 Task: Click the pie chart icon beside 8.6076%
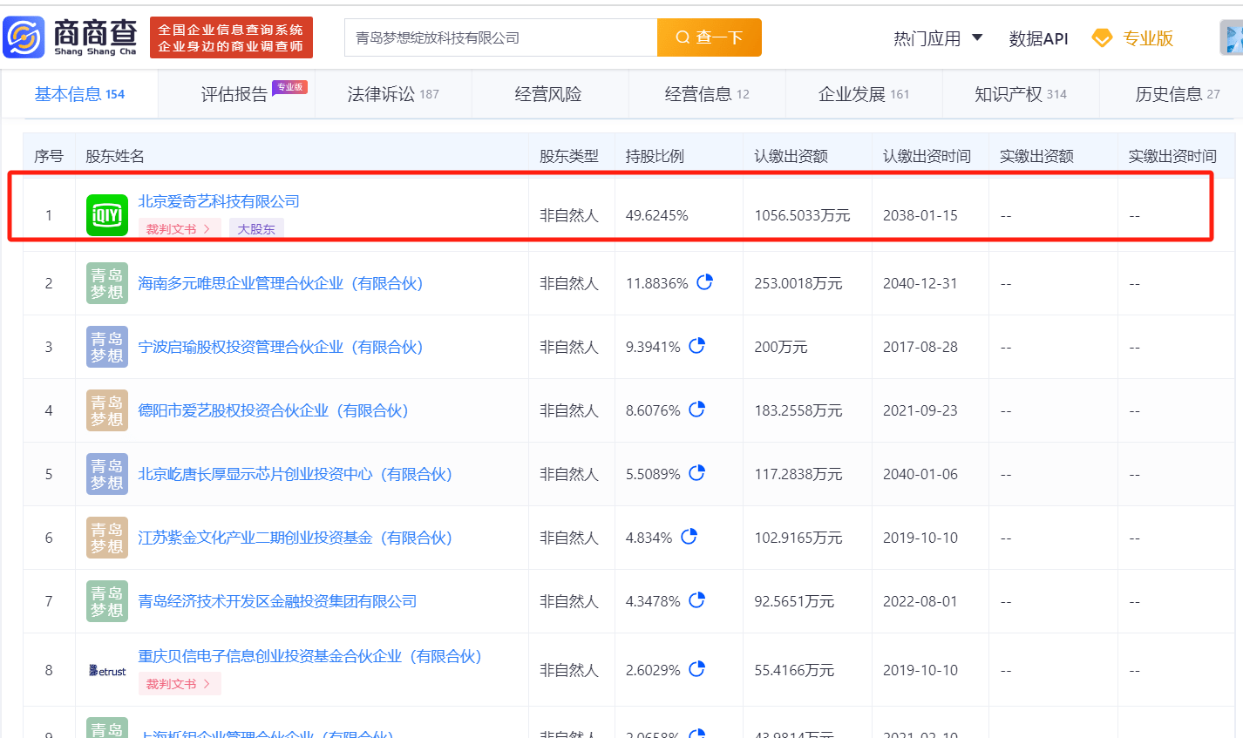tap(696, 410)
